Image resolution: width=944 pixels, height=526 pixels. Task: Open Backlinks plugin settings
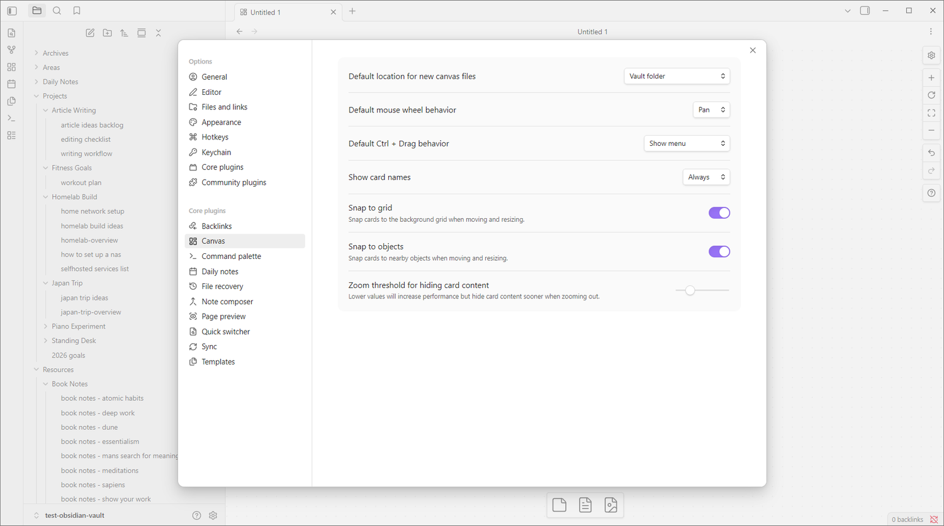(x=245, y=226)
